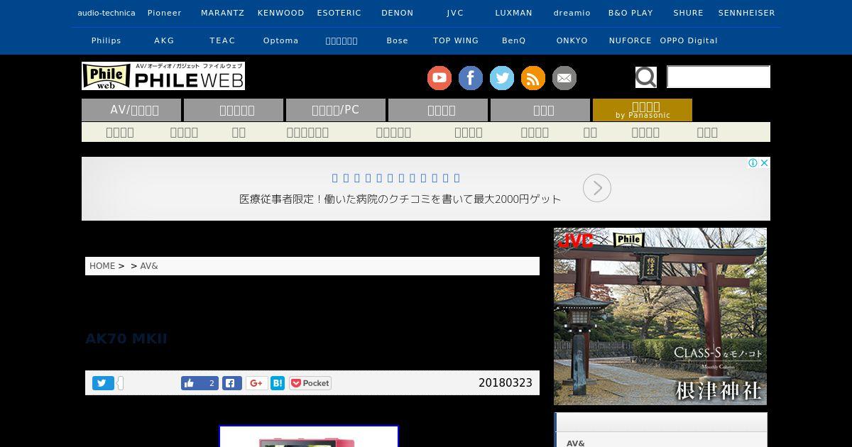This screenshot has height=447, width=852.
Task: Click the Phile web PHILEWEB logo
Action: [x=163, y=76]
